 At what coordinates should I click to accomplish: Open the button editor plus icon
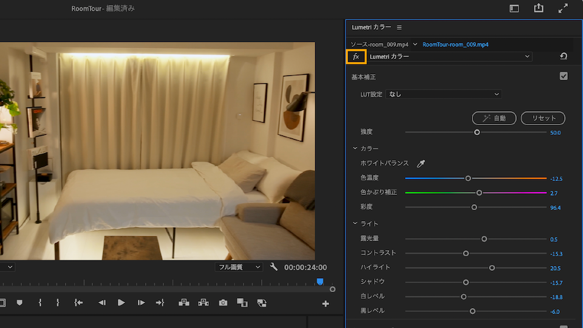pos(326,303)
